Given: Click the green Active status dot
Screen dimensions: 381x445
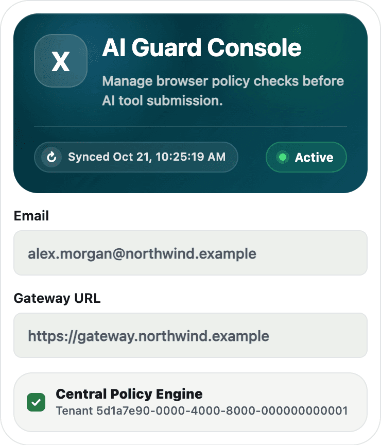Looking at the screenshot, I should [283, 157].
